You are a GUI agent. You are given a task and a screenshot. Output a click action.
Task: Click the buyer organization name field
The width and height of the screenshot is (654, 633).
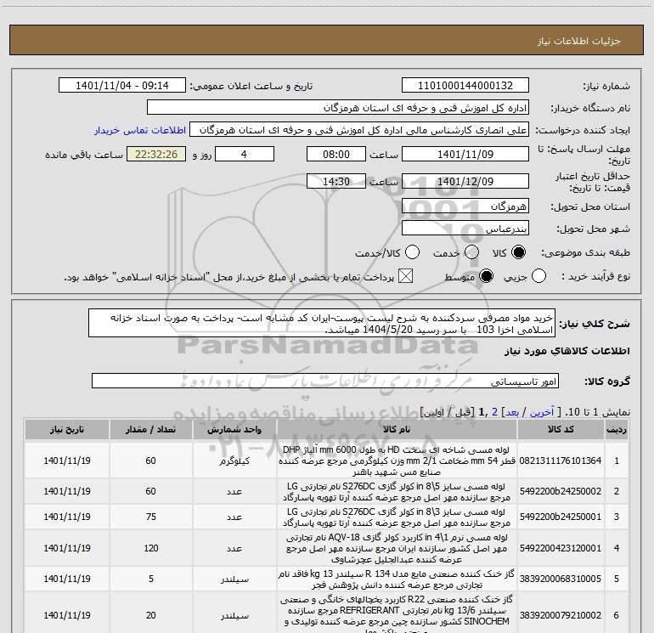(338, 108)
